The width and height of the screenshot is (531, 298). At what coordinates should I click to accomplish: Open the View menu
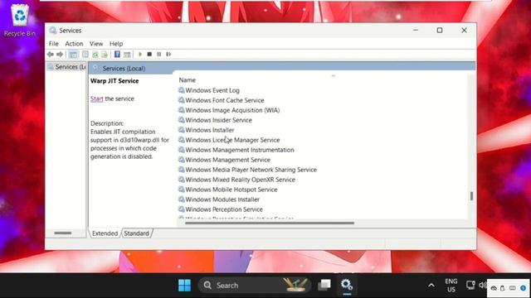[x=96, y=44]
